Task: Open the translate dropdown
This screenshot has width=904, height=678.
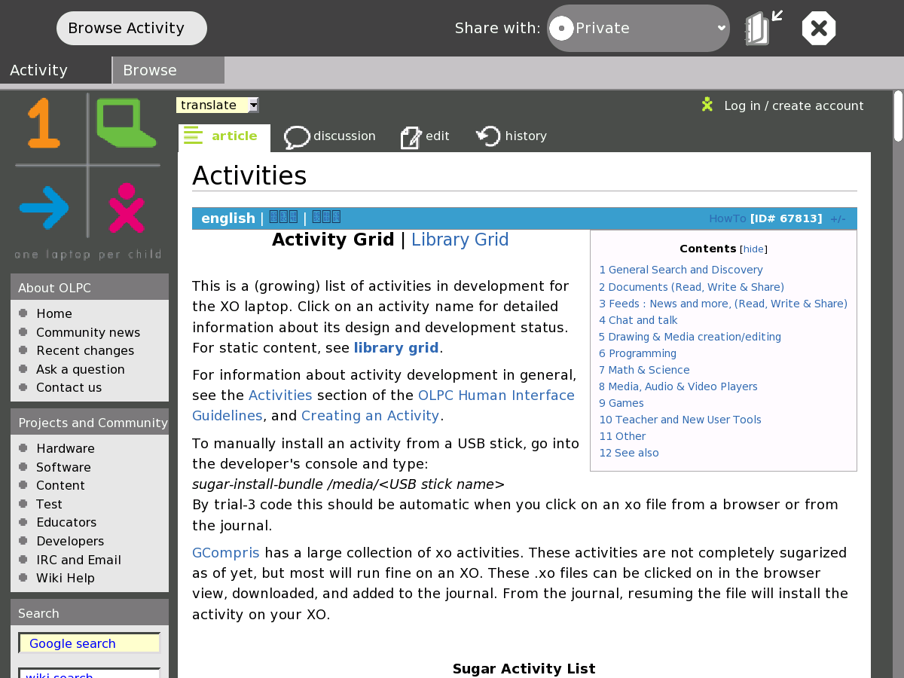Action: (x=218, y=105)
